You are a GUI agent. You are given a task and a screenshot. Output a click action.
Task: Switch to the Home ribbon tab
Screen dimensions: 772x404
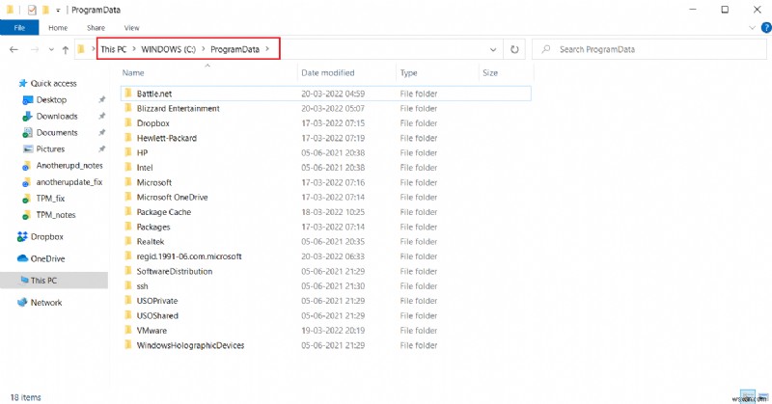point(58,28)
